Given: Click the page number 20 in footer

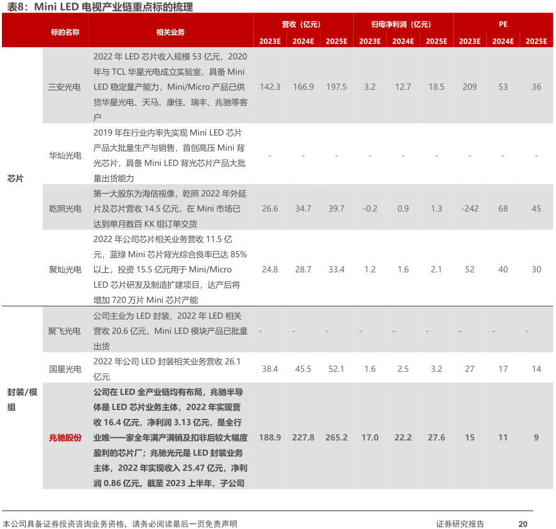Looking at the screenshot, I should pyautogui.click(x=522, y=523).
